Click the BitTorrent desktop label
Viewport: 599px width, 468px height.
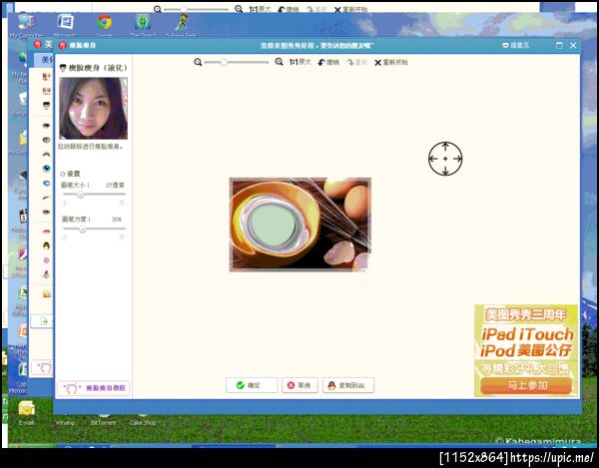pos(104,423)
